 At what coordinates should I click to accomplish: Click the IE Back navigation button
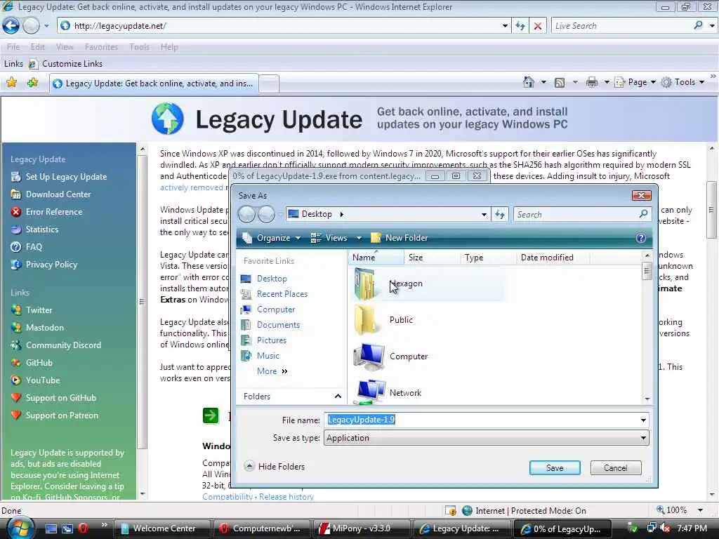[x=11, y=26]
